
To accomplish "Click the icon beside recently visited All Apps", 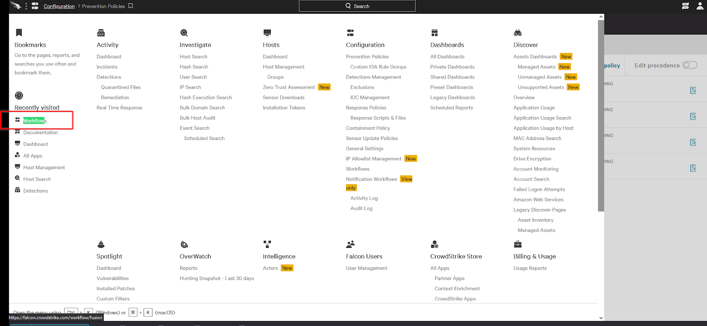I will click(18, 155).
